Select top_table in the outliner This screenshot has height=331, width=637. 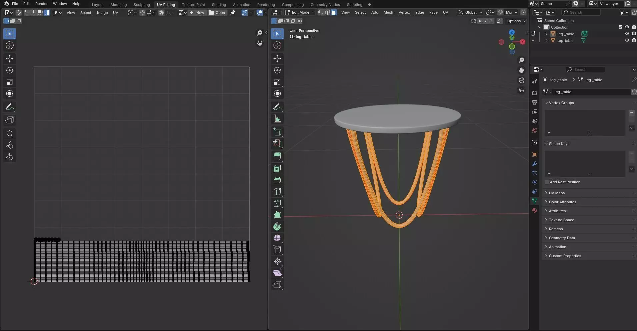click(x=565, y=41)
